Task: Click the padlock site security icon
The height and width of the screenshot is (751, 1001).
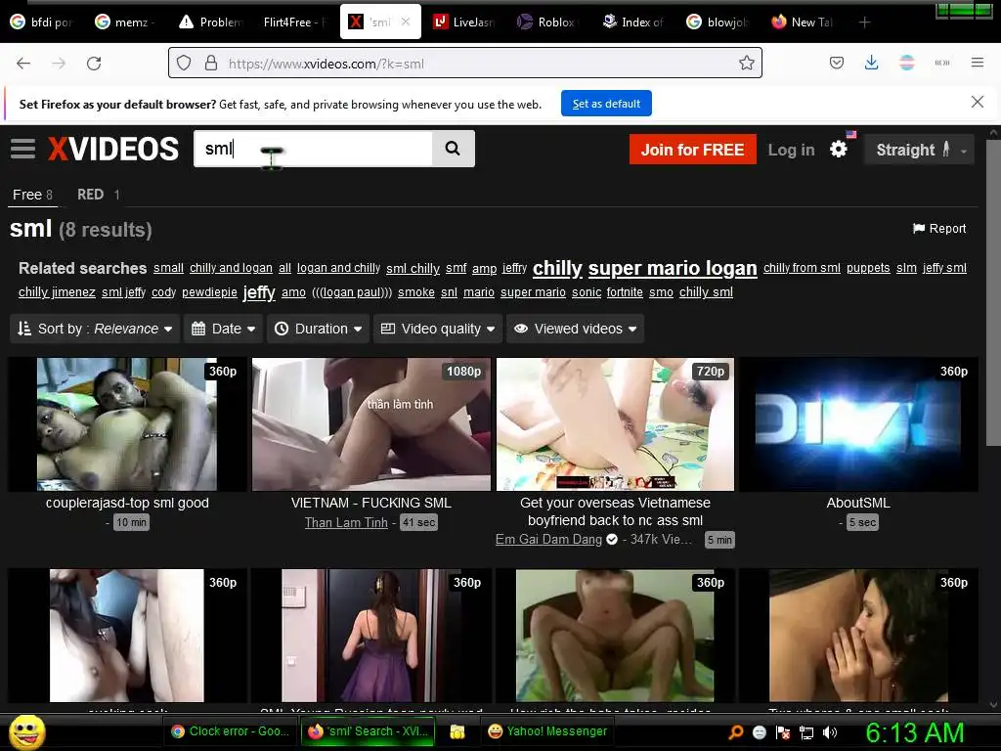Action: pos(211,64)
